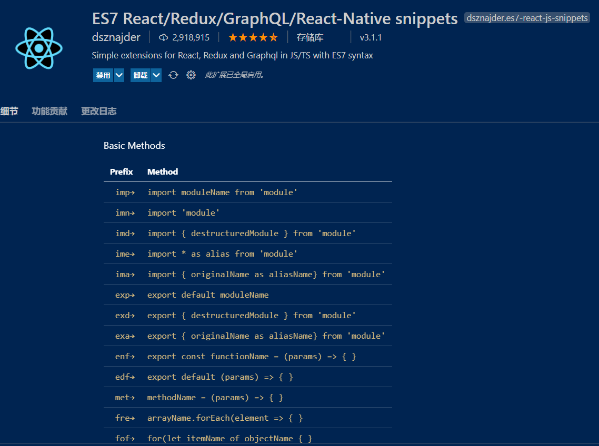Click "import * as alias from 'module'" cell
The height and width of the screenshot is (446, 599).
coord(222,254)
